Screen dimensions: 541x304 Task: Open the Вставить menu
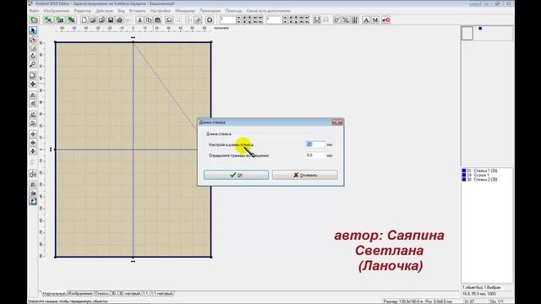point(137,11)
